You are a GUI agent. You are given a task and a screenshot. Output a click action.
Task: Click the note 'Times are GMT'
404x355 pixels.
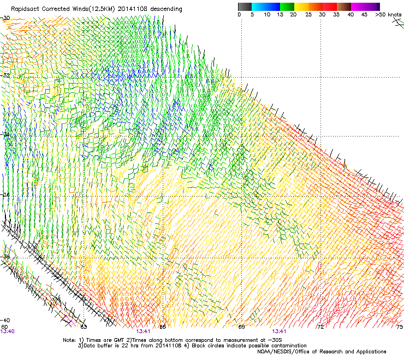[x=104, y=340]
